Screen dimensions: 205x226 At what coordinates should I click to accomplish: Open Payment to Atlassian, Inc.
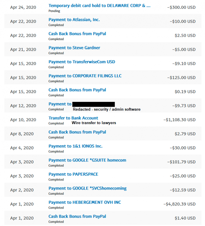tap(74, 20)
